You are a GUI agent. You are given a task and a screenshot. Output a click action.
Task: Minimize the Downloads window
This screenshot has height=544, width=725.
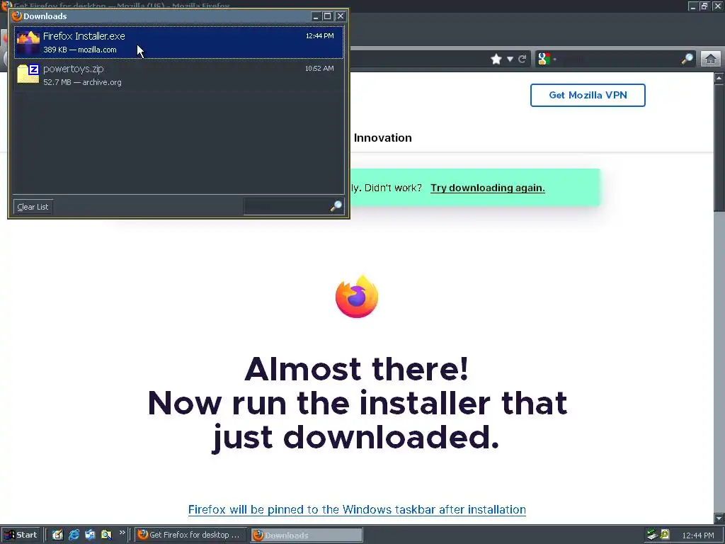click(316, 16)
